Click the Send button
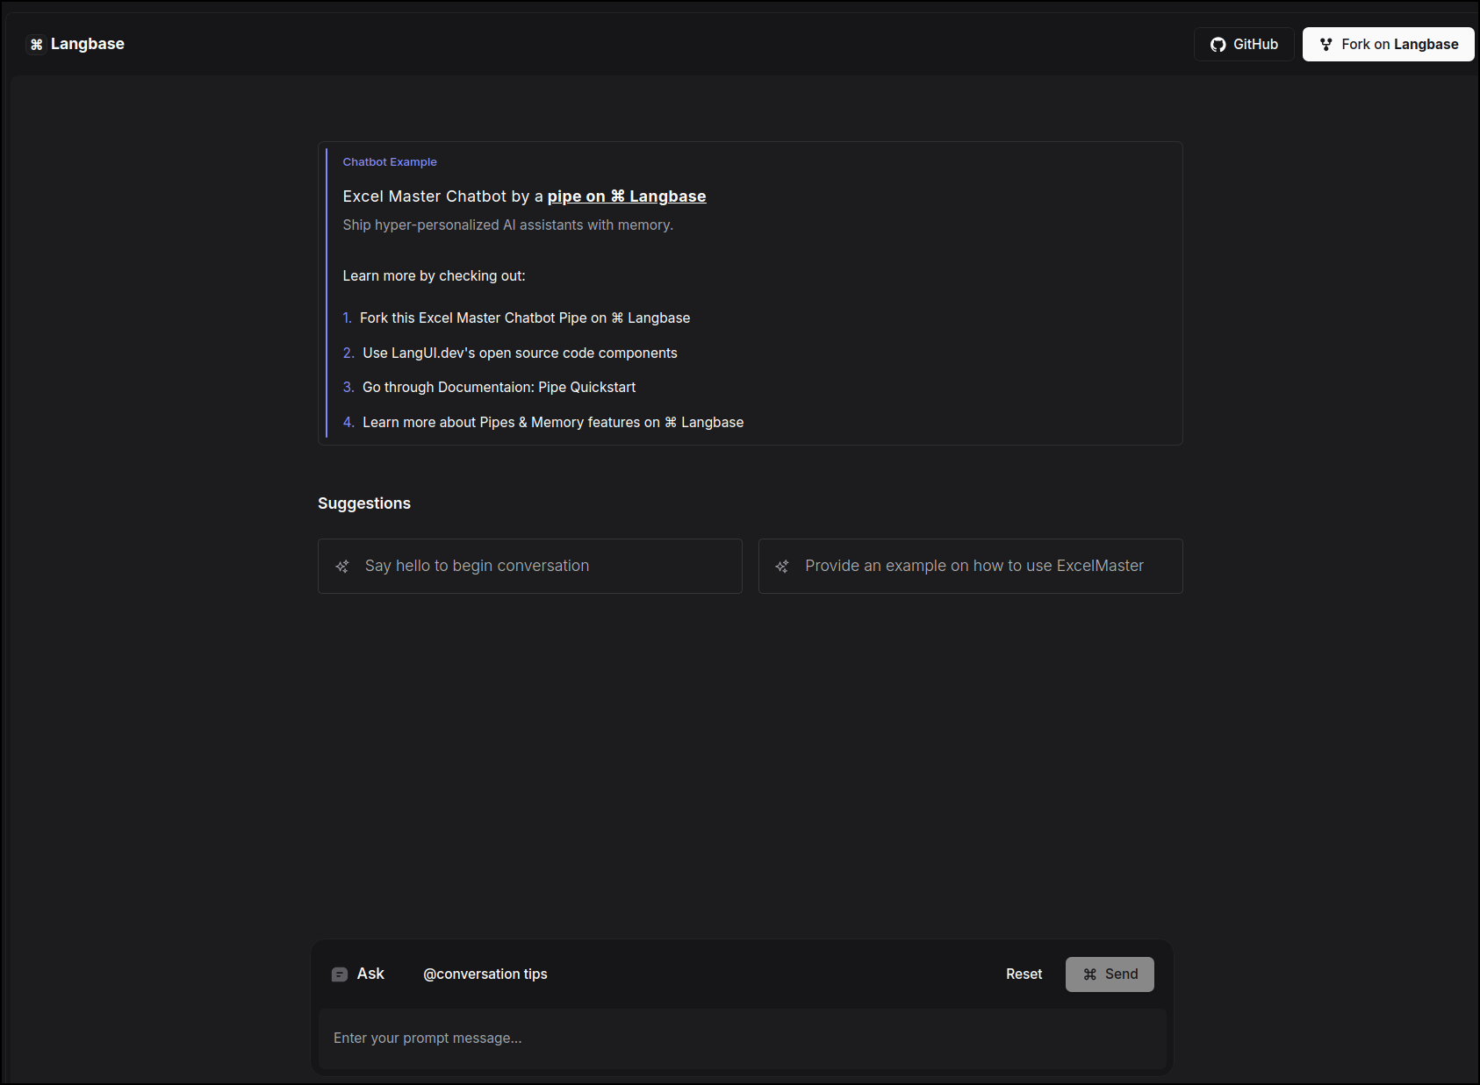Screen dimensions: 1480x1085 (x=1110, y=974)
